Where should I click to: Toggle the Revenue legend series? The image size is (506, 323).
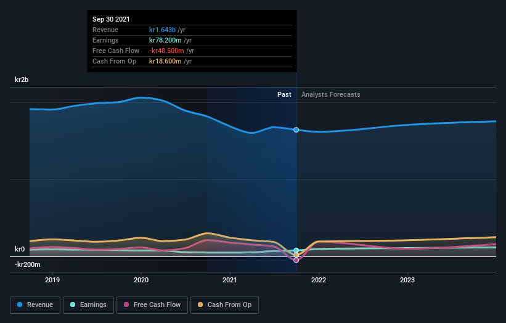click(35, 305)
